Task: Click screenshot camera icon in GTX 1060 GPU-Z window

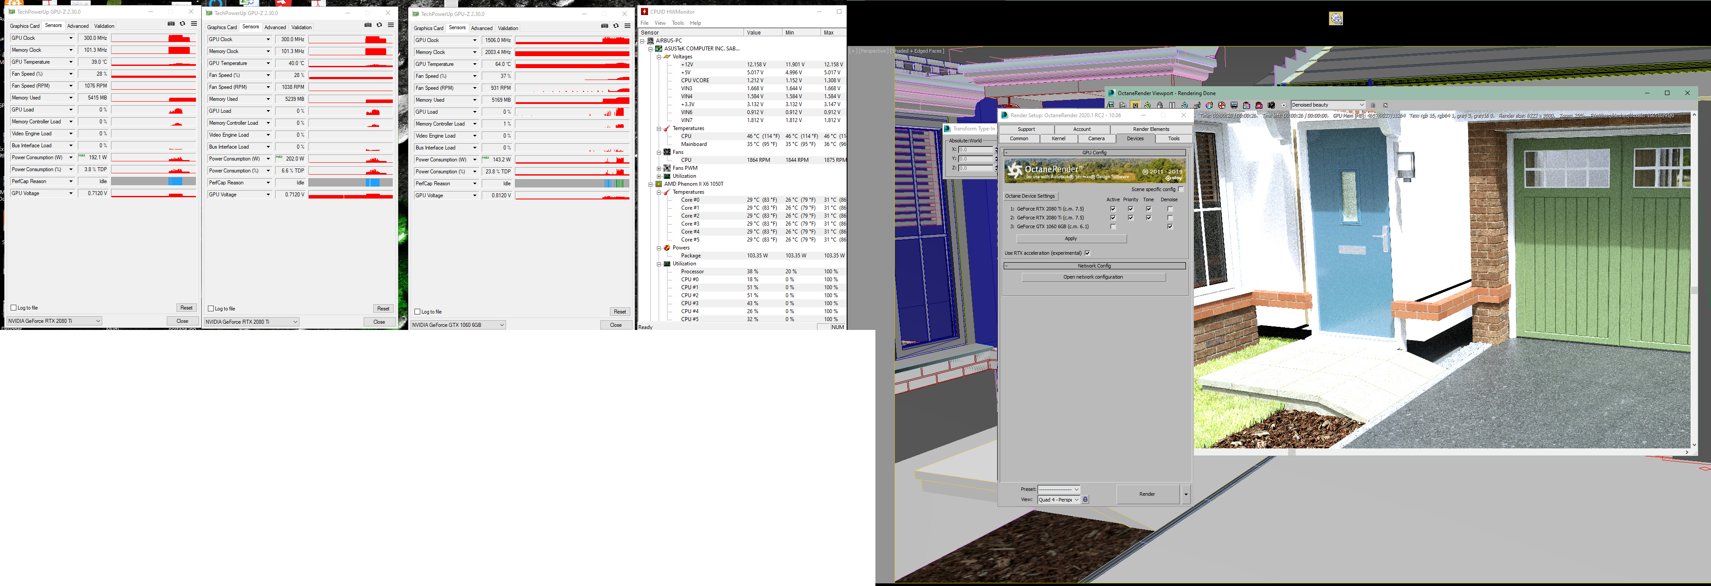Action: pyautogui.click(x=604, y=26)
